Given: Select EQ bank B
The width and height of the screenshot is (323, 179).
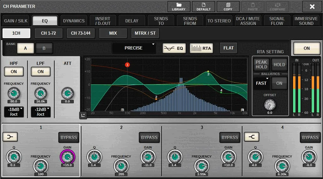Looking at the screenshot, I should point(44,48).
